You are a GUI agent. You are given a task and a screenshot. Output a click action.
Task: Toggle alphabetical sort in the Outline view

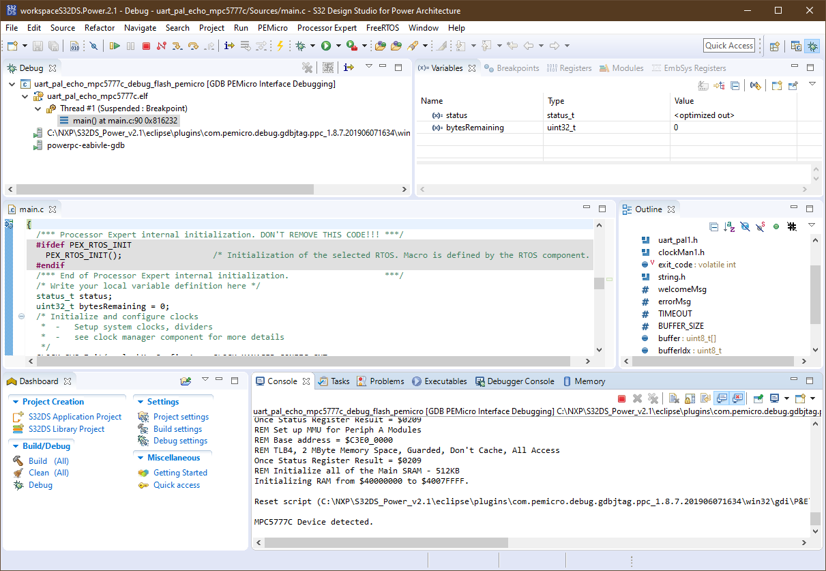729,226
